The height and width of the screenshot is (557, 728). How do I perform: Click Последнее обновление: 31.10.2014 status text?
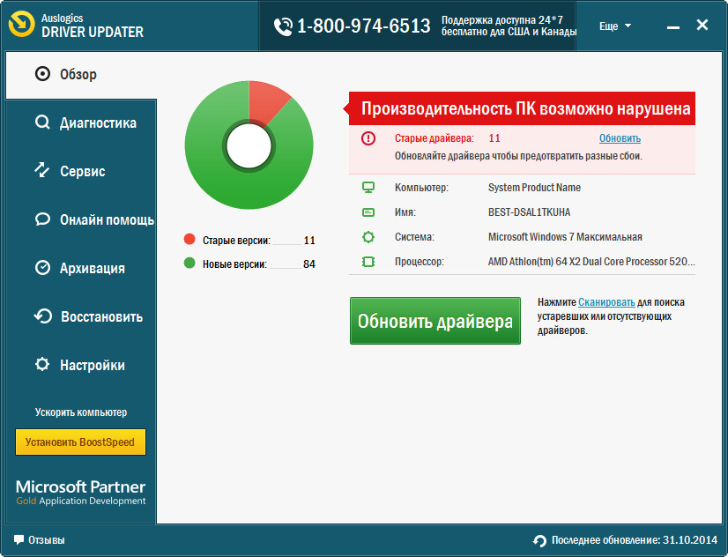point(635,540)
